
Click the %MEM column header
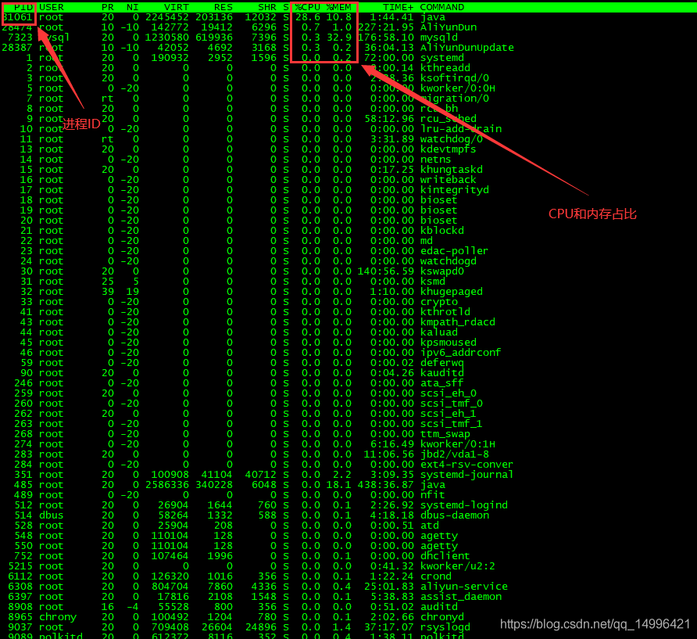pos(338,7)
